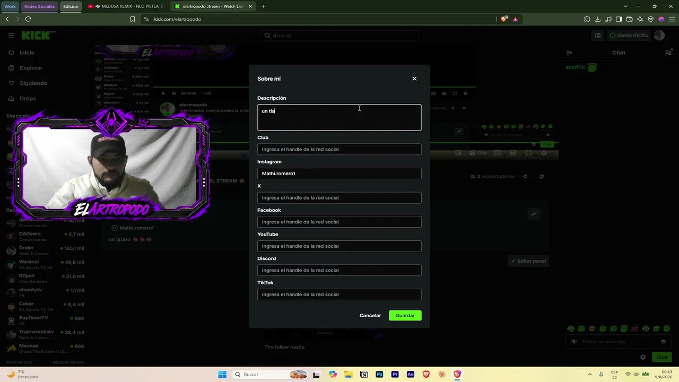This screenshot has width=679, height=382.
Task: Open Notion from the taskbar
Action: click(x=364, y=375)
